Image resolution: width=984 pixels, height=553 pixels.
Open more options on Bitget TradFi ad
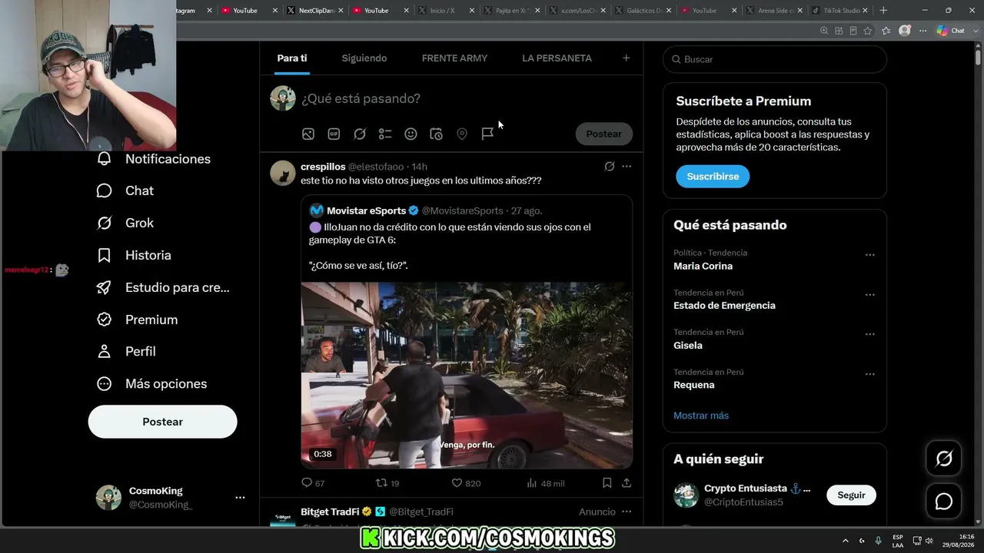tap(627, 512)
